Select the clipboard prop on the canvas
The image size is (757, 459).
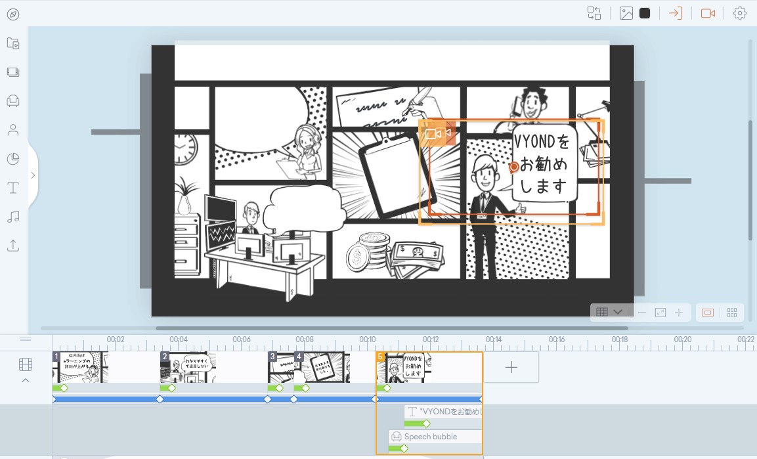(x=397, y=176)
